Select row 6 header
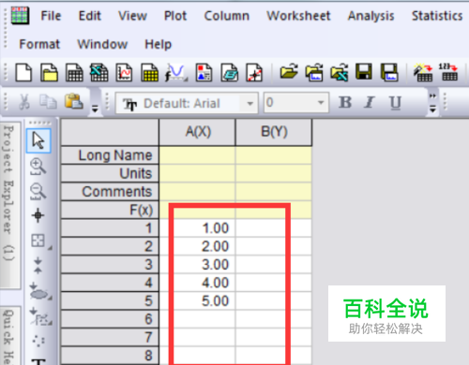The image size is (469, 365). click(110, 319)
